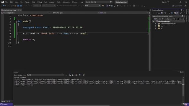
Task: Click the navigate backward toolbar button
Action: (4, 6)
